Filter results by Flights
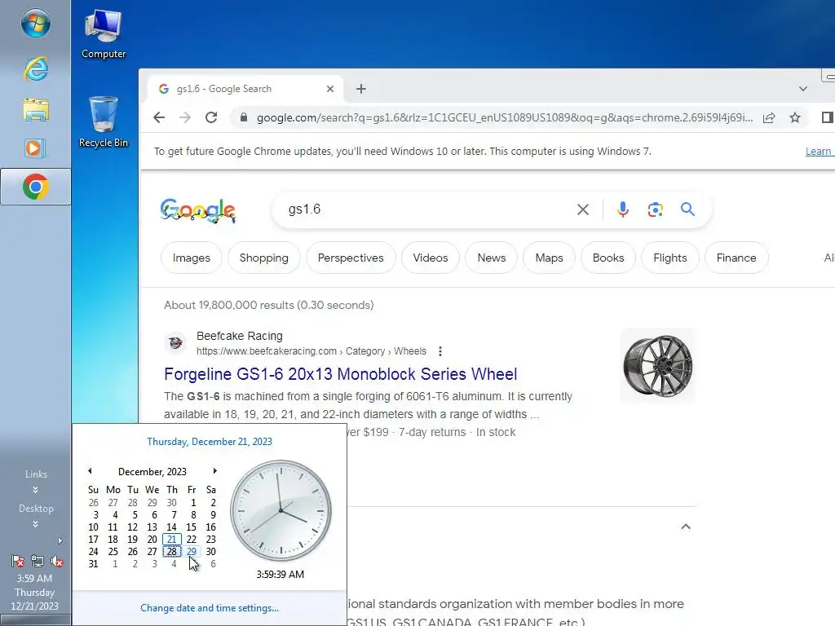 point(670,258)
